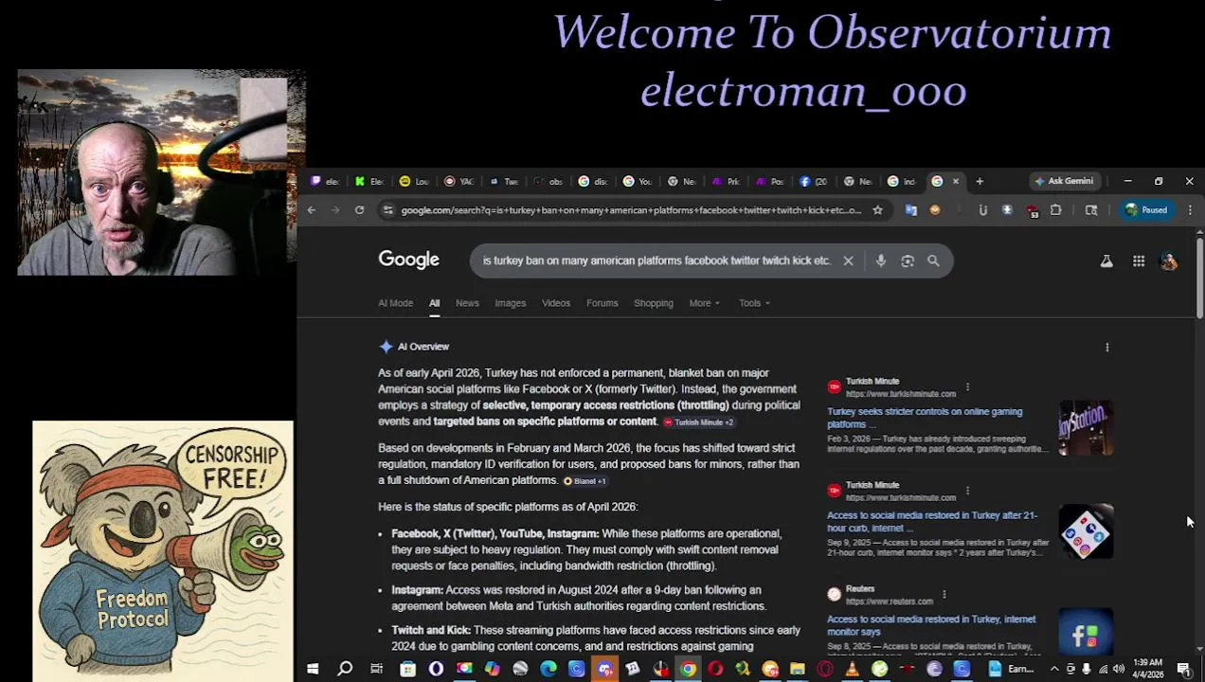Open VLC cone icon on taskbar

click(x=852, y=669)
